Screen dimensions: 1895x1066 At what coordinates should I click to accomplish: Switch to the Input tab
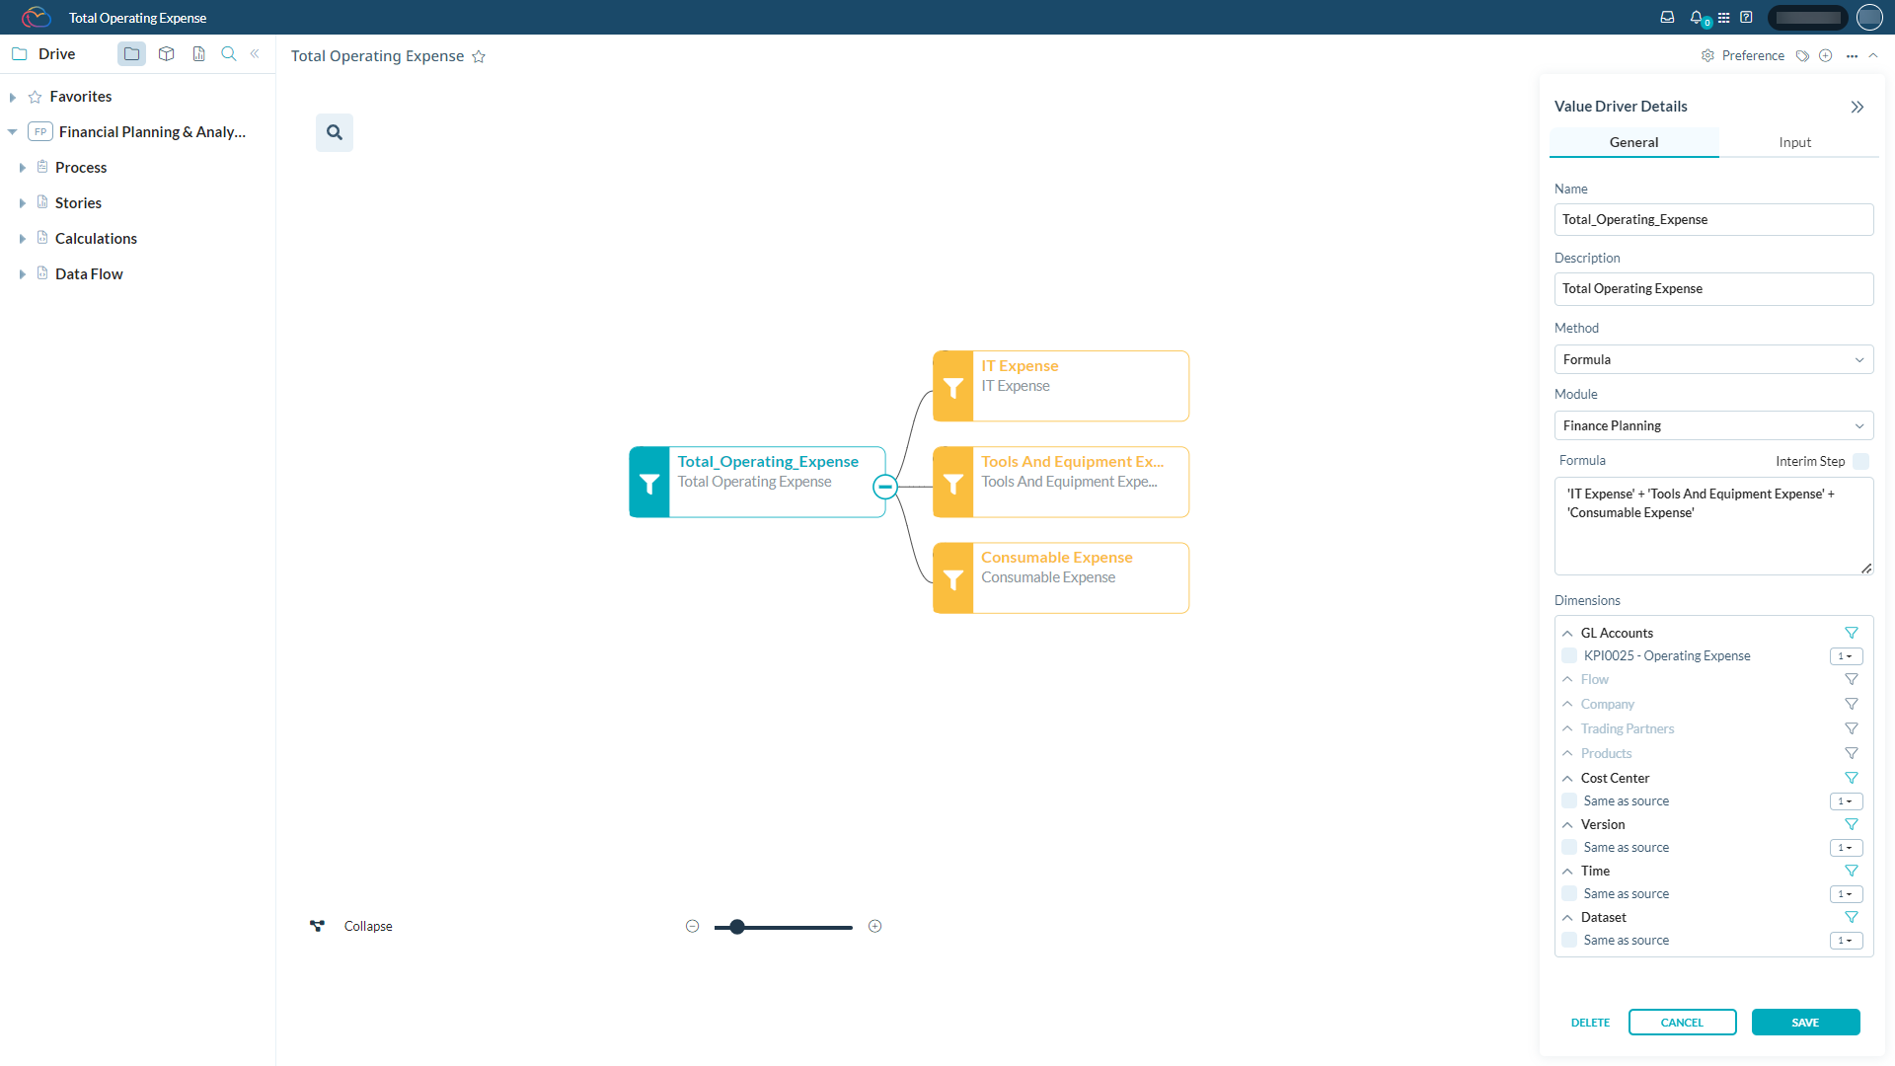coord(1794,142)
